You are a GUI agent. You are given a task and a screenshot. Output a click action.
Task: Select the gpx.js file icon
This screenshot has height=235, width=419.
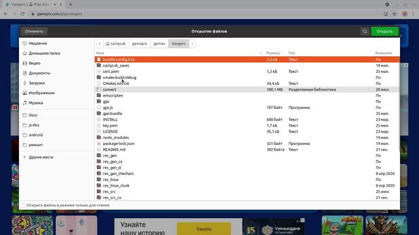click(99, 107)
